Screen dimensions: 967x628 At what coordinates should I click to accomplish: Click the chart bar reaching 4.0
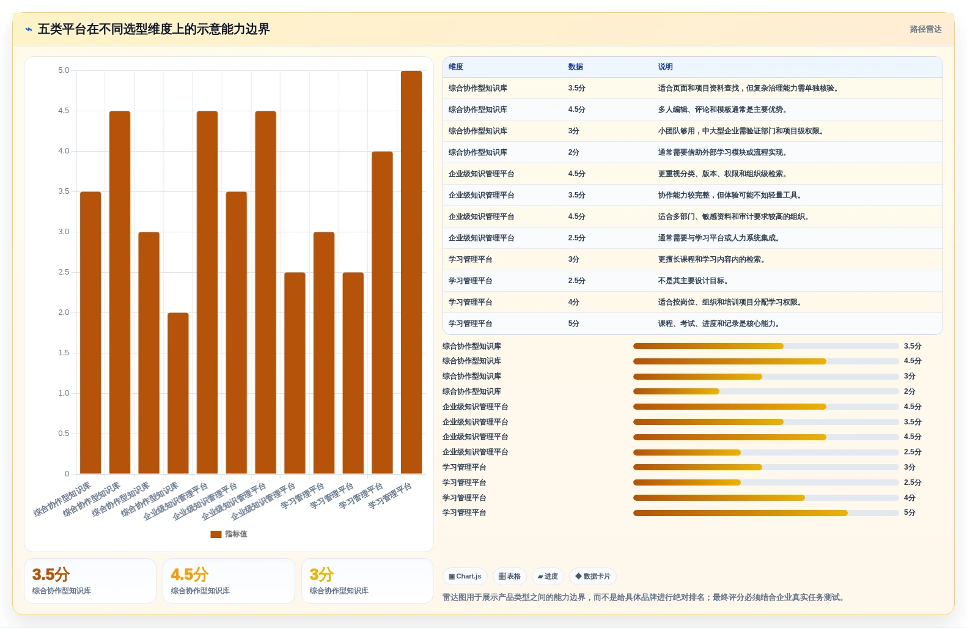pyautogui.click(x=382, y=312)
